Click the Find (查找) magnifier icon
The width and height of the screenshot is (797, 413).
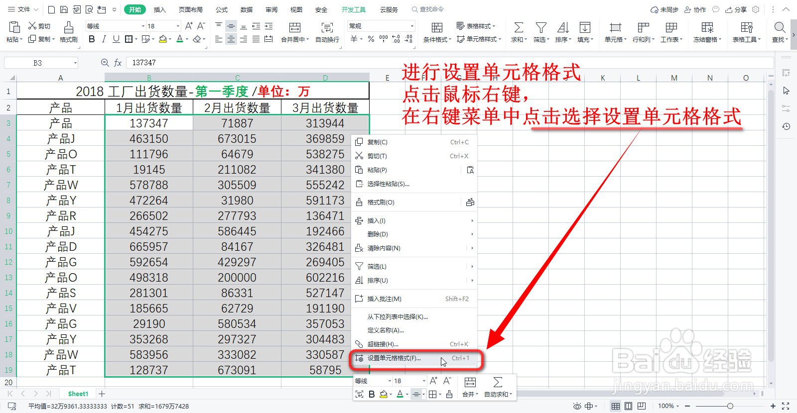tap(780, 27)
